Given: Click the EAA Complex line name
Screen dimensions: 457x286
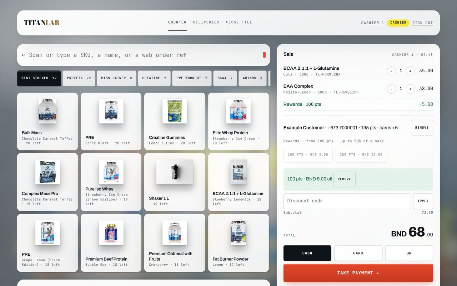Looking at the screenshot, I should 298,86.
